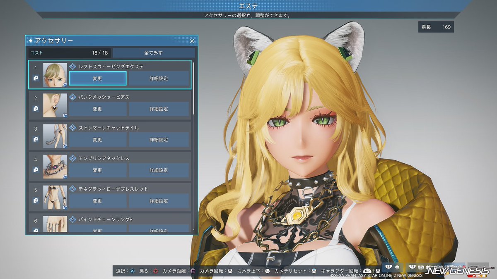
Task: Click cost diamond beside テネグラツィローザブレスレット
Action: [72, 189]
